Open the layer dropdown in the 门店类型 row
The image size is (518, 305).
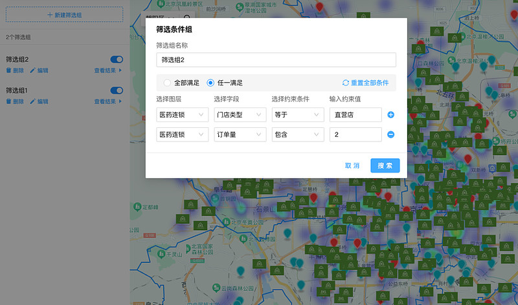coord(183,115)
